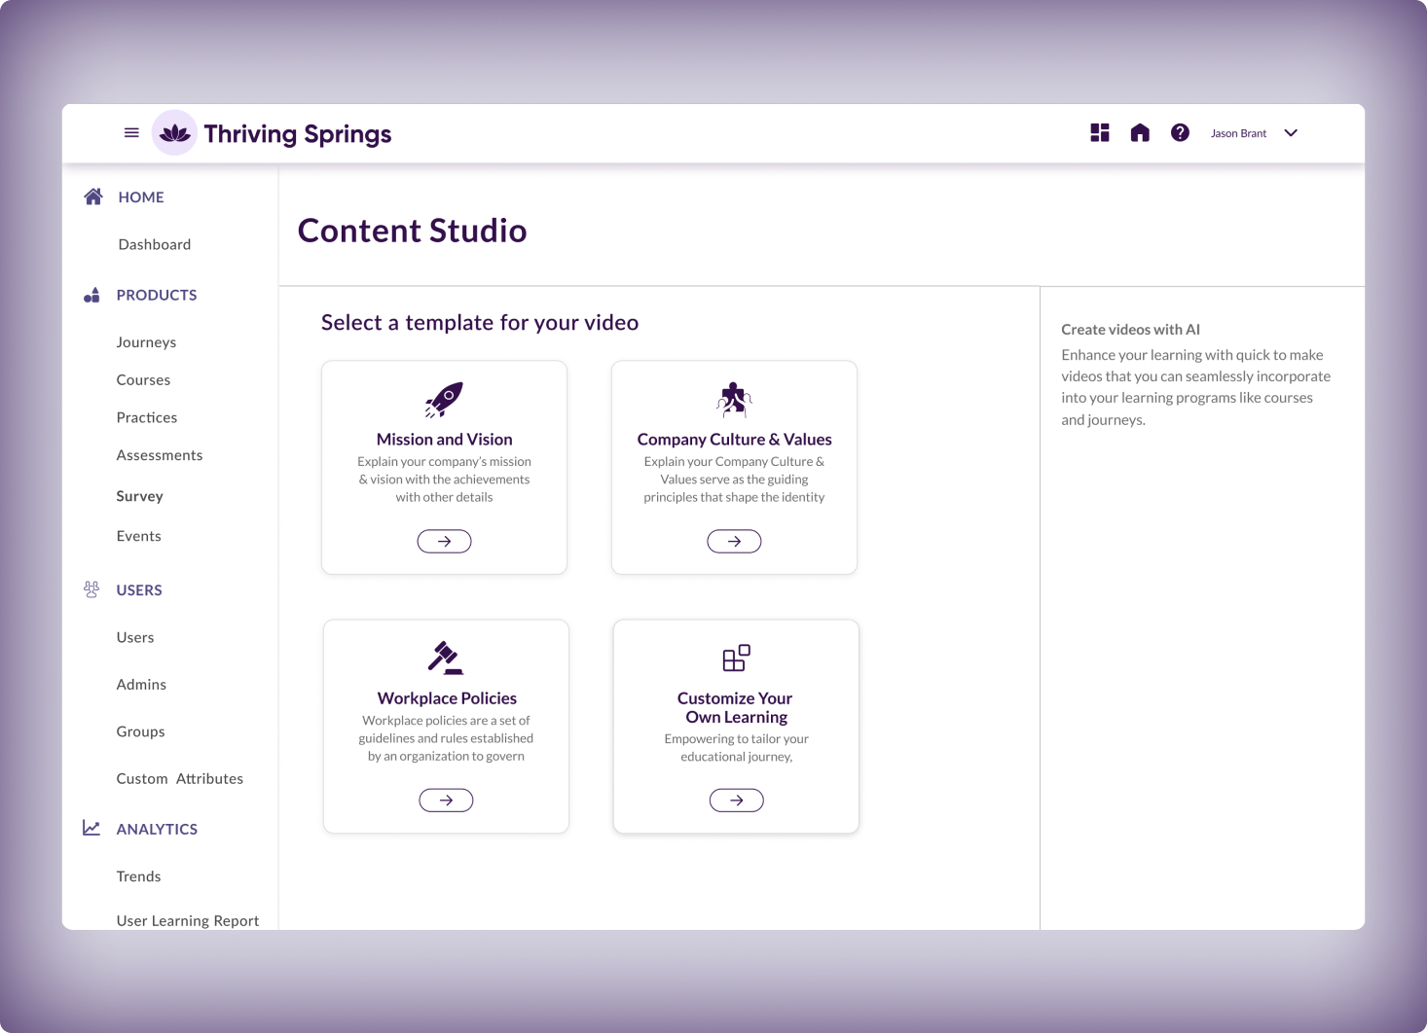
Task: Click the Workplace Policies description text
Action: tap(446, 738)
